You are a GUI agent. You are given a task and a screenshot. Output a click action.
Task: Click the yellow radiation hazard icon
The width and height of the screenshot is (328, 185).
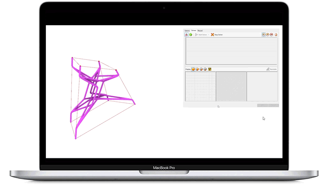(210, 69)
